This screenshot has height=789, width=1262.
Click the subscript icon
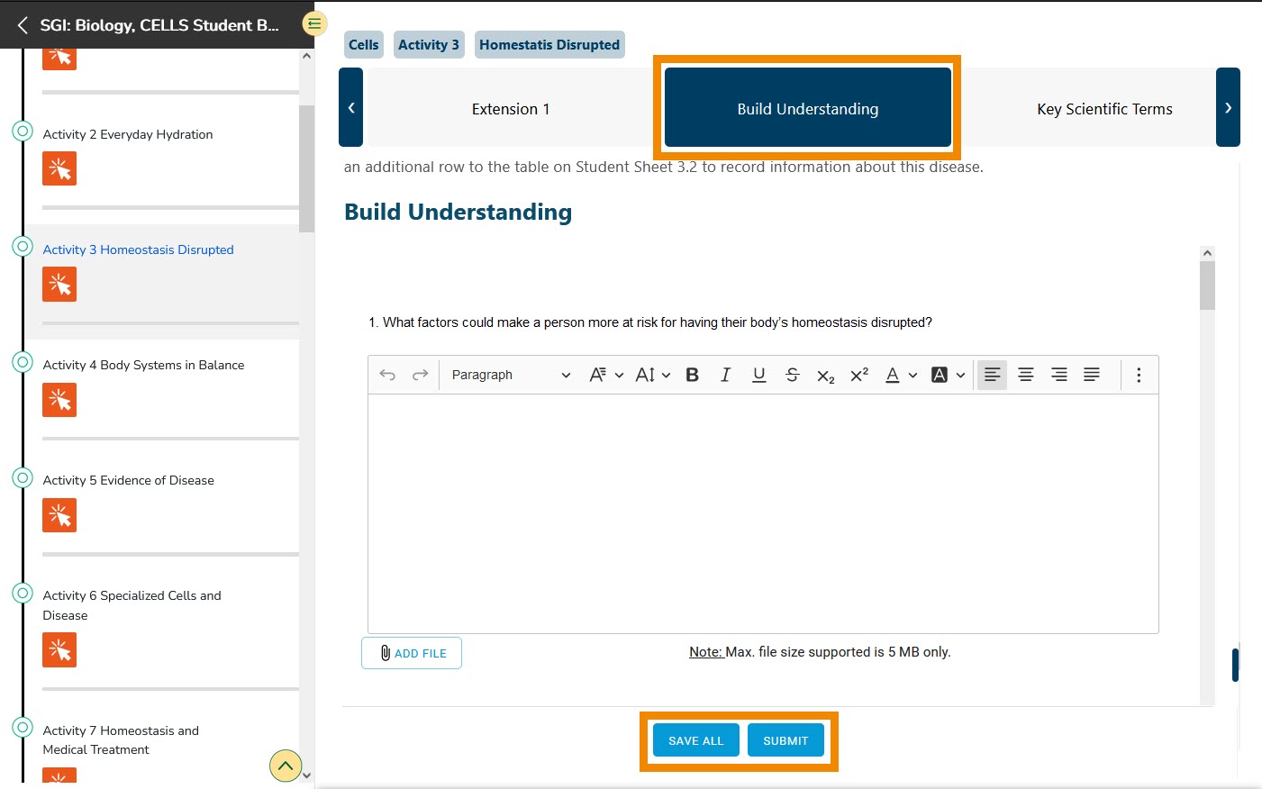click(825, 376)
